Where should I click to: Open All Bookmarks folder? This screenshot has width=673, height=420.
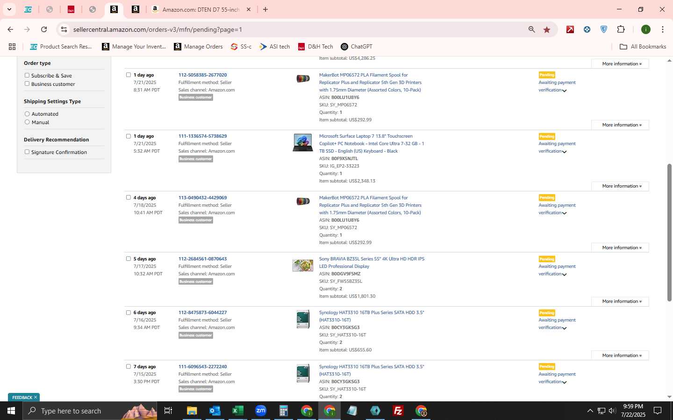tap(643, 47)
